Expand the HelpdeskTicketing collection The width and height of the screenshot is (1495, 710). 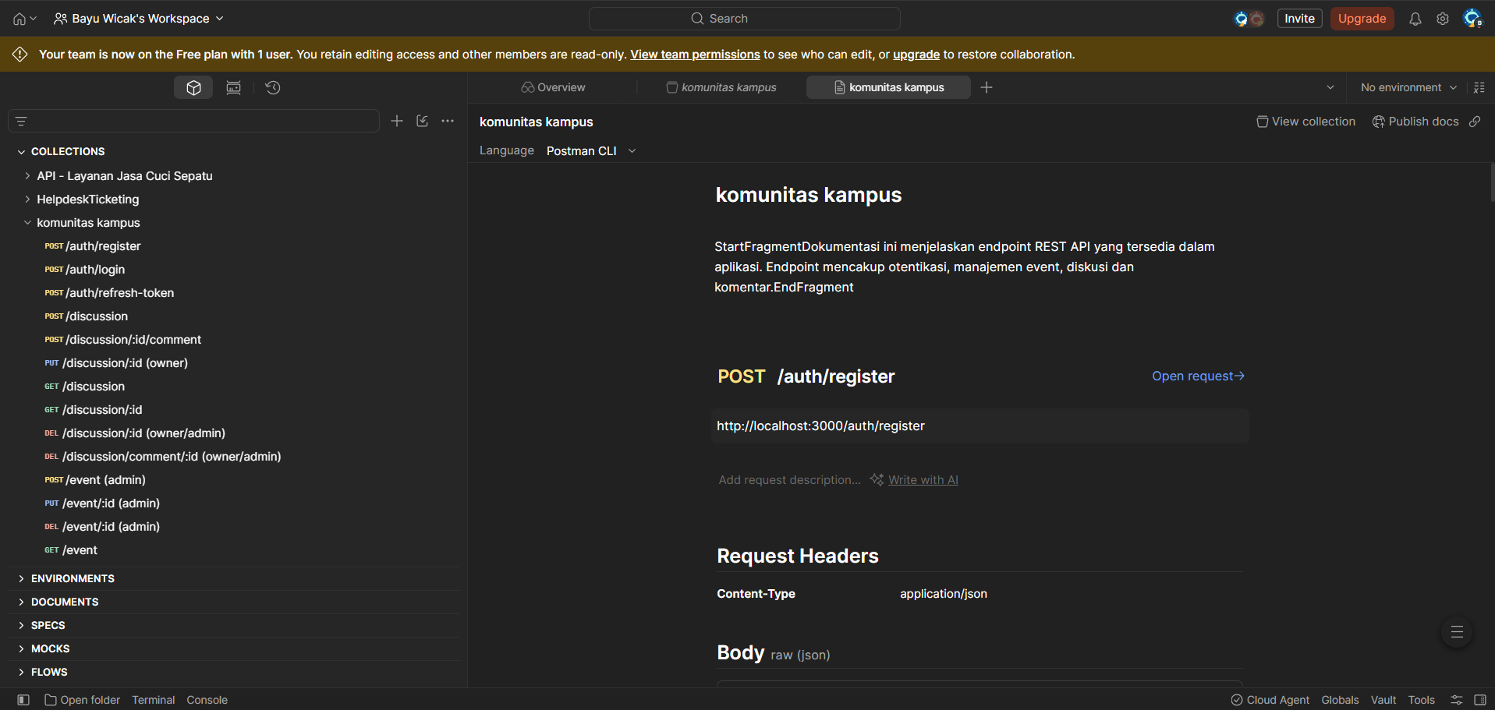tap(27, 200)
